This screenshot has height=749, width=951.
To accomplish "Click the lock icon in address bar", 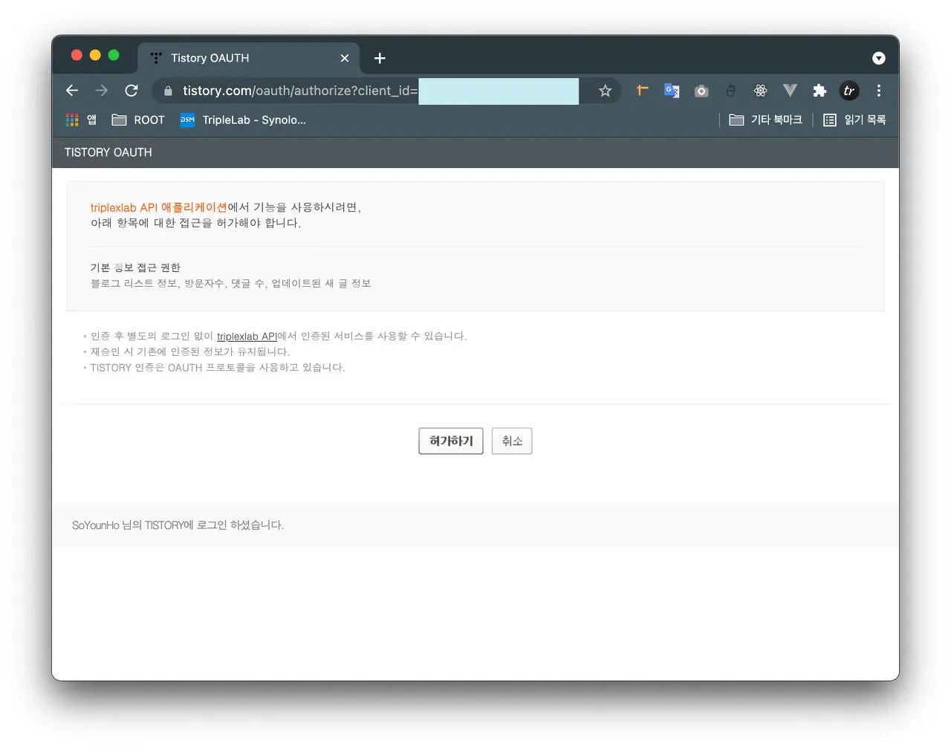I will tap(168, 91).
